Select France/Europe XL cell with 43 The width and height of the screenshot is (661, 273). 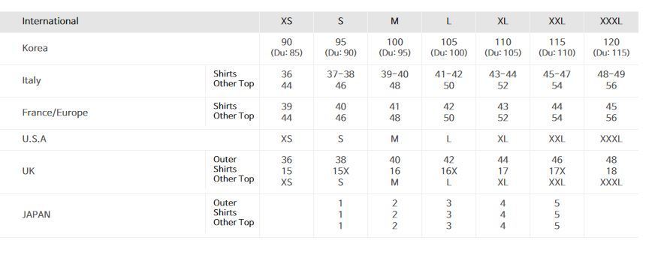503,106
